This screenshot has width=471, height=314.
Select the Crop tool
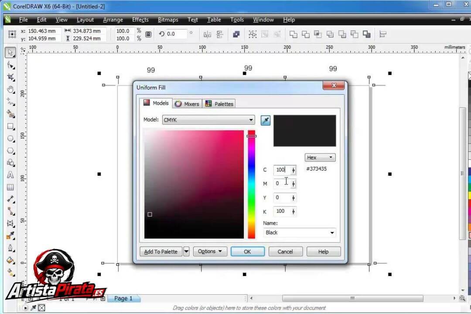pyautogui.click(x=10, y=77)
